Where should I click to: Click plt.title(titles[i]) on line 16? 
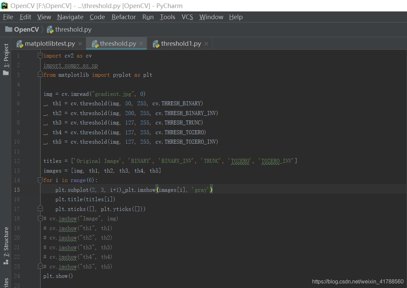pos(85,199)
